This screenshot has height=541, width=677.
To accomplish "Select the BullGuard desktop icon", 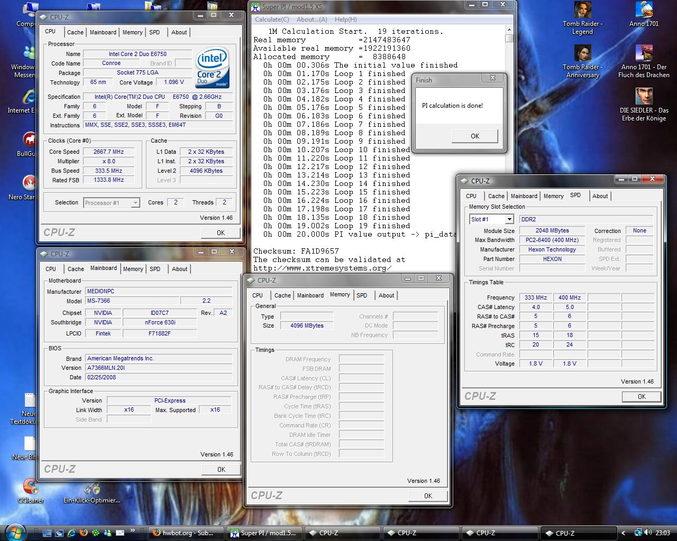I will click(x=29, y=144).
